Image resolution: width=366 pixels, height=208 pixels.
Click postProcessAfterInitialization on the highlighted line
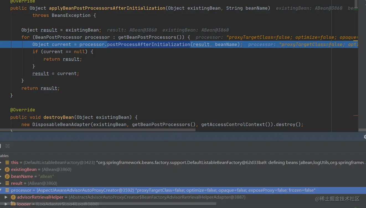[x=148, y=44]
